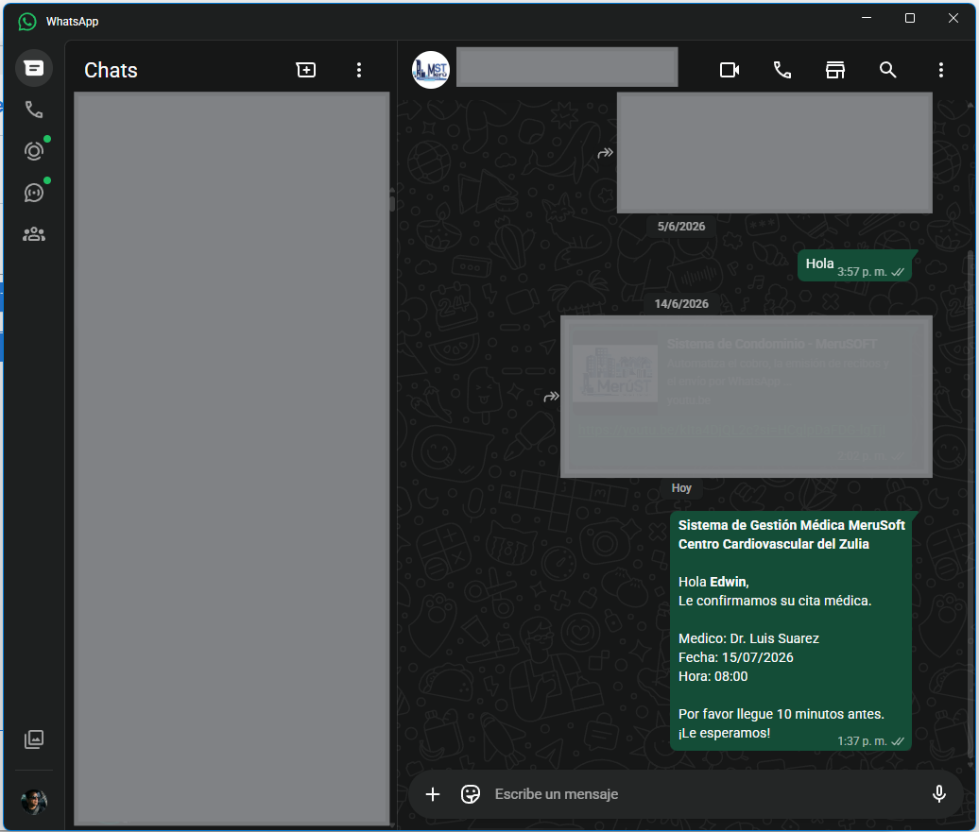Click the WhatsApp logo in title bar

(26, 21)
